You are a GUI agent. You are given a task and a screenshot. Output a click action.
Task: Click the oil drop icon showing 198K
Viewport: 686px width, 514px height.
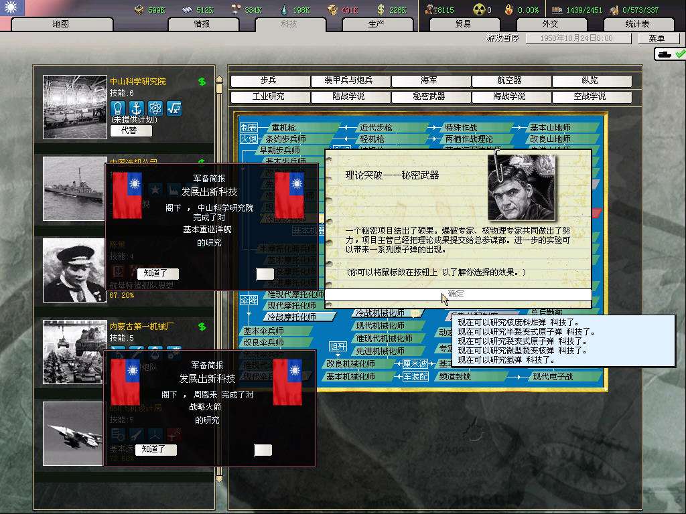(x=284, y=9)
